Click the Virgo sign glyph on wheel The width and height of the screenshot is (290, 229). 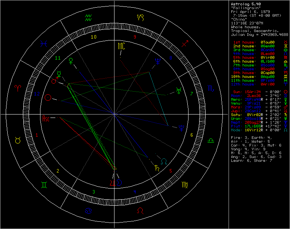tap(185, 185)
